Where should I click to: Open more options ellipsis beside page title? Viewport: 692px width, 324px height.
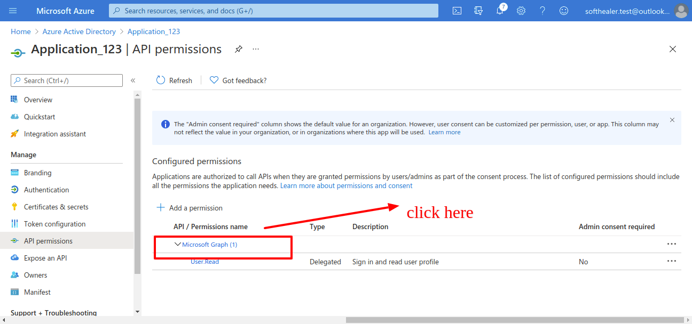pyautogui.click(x=256, y=49)
